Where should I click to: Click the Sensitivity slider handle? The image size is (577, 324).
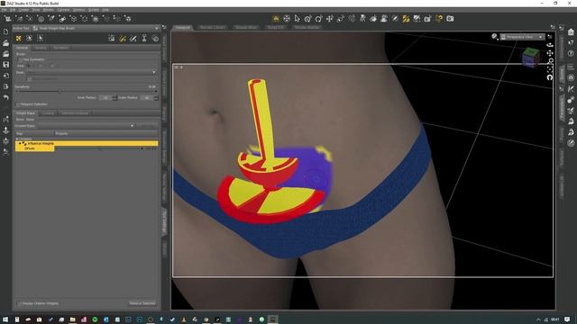click(60, 92)
